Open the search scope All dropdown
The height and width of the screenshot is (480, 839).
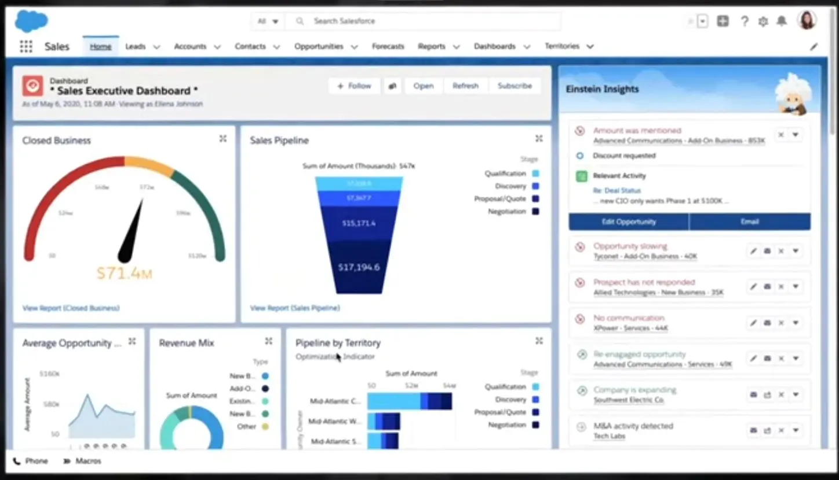click(x=268, y=21)
